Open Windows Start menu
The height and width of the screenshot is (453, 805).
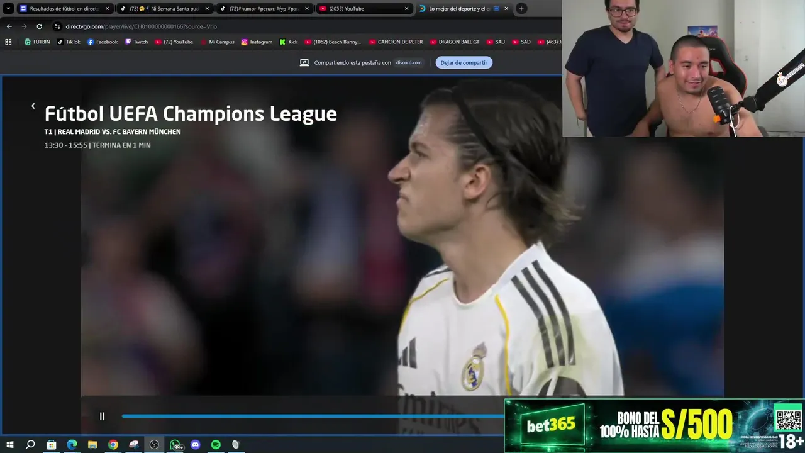[x=10, y=445]
